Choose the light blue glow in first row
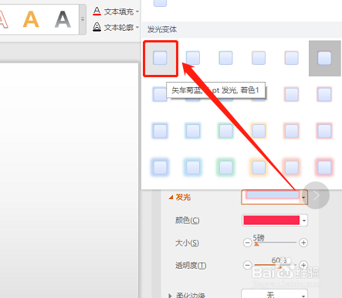The image size is (342, 298). pos(193,58)
